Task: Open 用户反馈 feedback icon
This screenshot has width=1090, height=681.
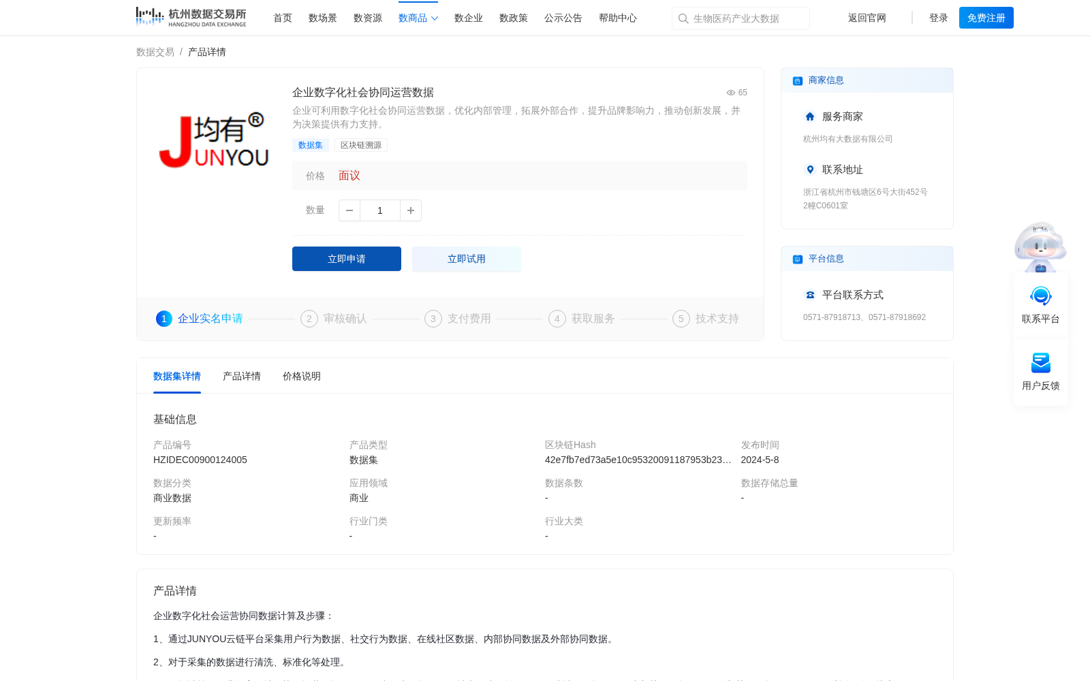Action: click(1041, 362)
